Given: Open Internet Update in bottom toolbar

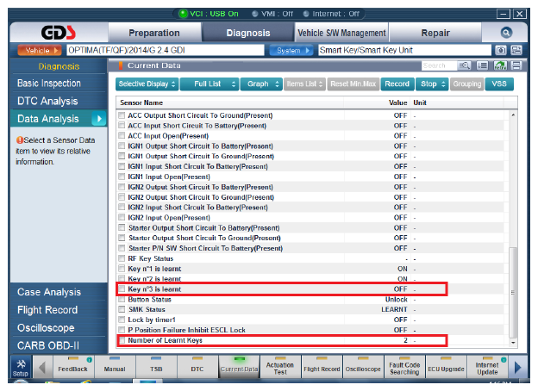Looking at the screenshot, I should click(x=487, y=368).
